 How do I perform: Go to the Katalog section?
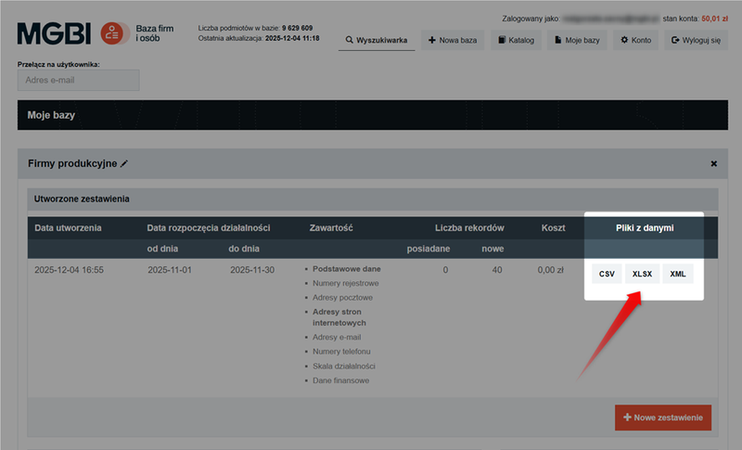[515, 41]
